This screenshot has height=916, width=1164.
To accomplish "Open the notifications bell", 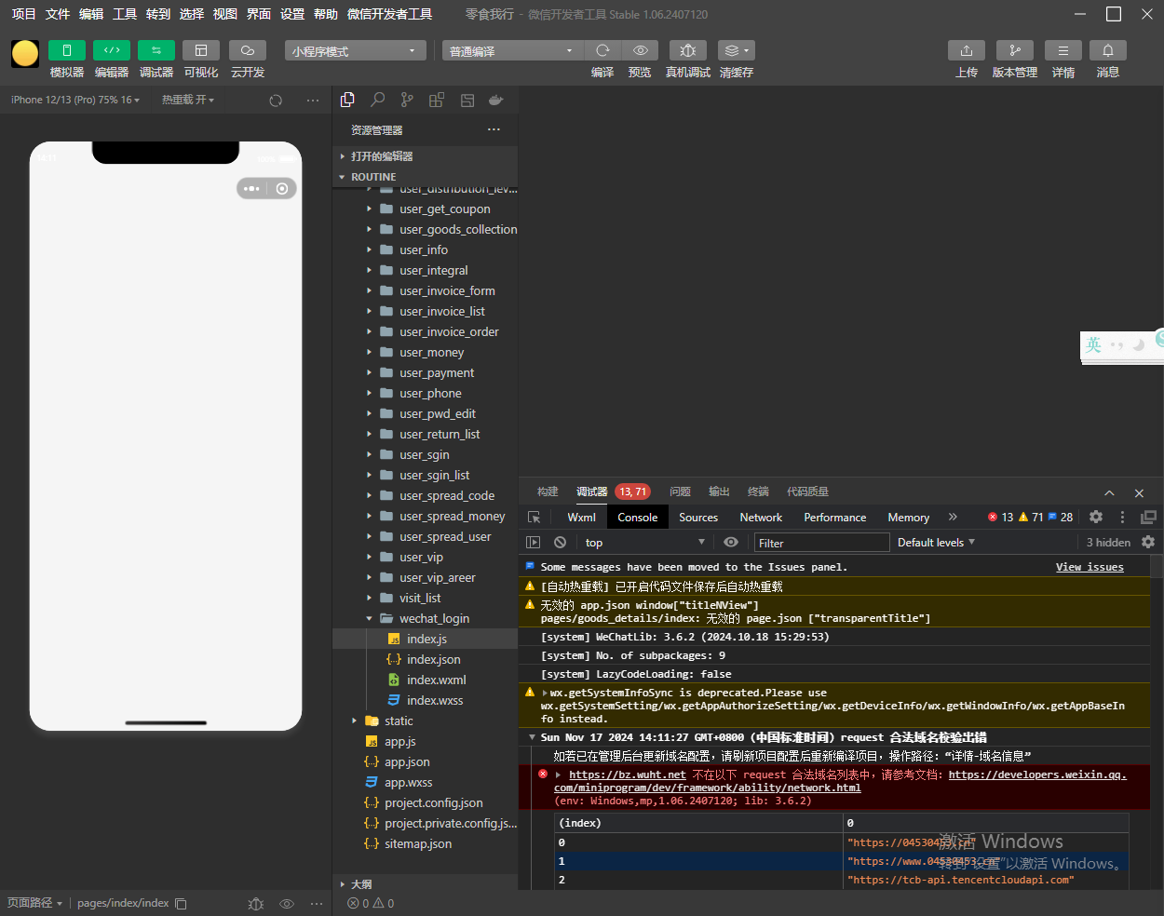I will coord(1108,50).
